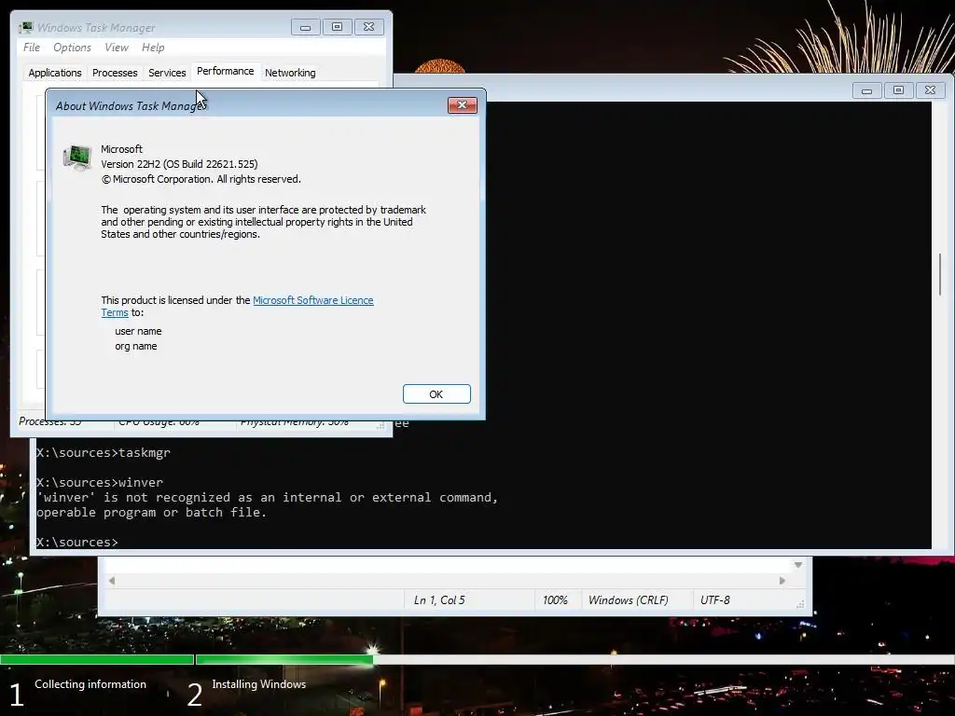Click 'Windows (CRLF)' in Notepad status bar
Image resolution: width=955 pixels, height=716 pixels.
pos(628,600)
